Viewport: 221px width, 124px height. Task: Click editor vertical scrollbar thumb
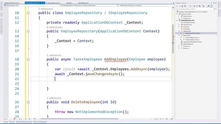click(x=173, y=39)
